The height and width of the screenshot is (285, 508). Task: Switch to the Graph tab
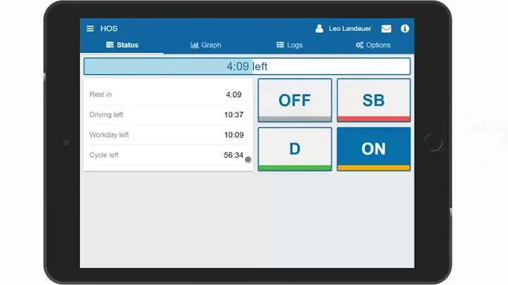tap(206, 45)
